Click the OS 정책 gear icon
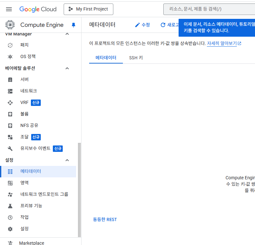This screenshot has height=245, width=255. pos(10,56)
